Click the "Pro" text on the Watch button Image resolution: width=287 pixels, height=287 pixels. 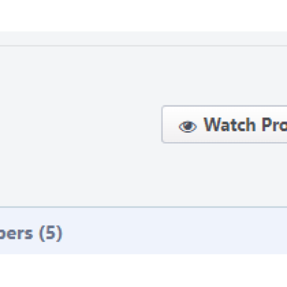pos(274,125)
